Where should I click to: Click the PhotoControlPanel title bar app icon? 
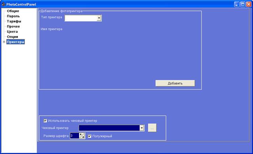tap(4, 4)
